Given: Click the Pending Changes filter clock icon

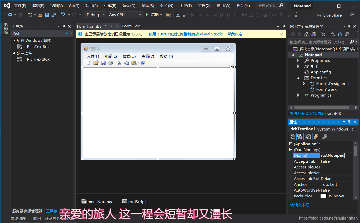Looking at the screenshot, I should coord(323,34).
